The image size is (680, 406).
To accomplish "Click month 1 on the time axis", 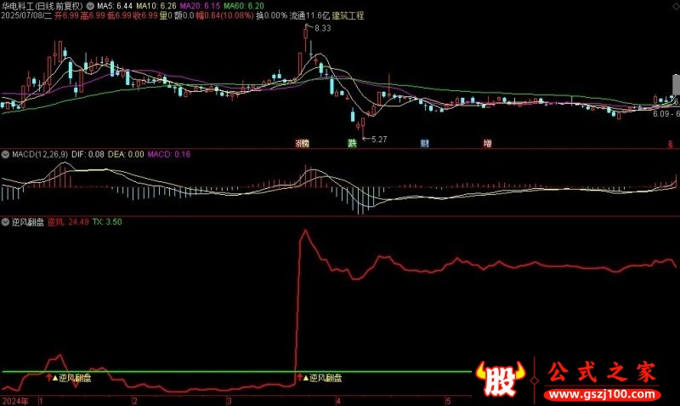I will pos(41,401).
